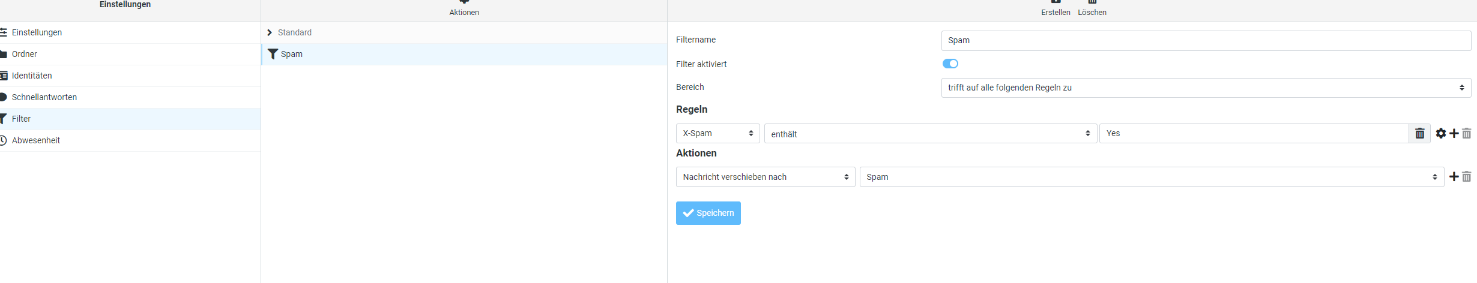Open the X-Spam header dropdown
The height and width of the screenshot is (283, 1477).
[717, 133]
